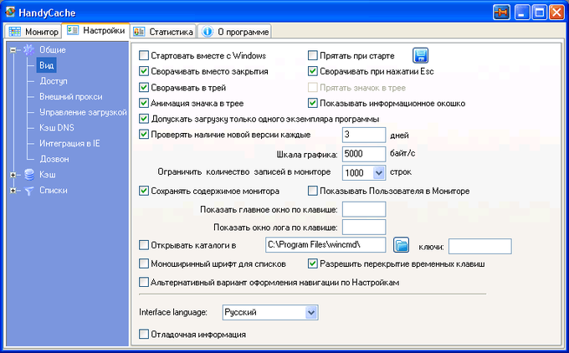Select Вид in the settings tree
569x353 pixels.
point(47,66)
